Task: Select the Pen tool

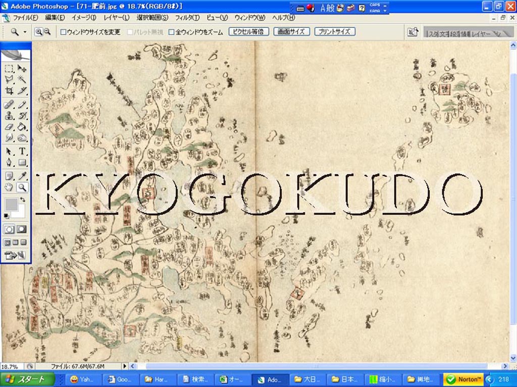Action: point(9,162)
